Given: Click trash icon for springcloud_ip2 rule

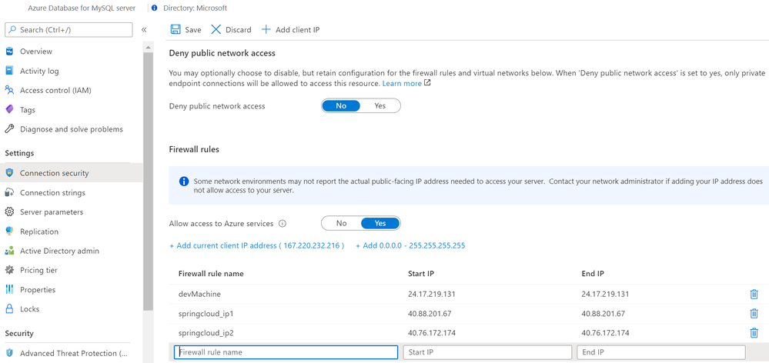Looking at the screenshot, I should pyautogui.click(x=754, y=333).
